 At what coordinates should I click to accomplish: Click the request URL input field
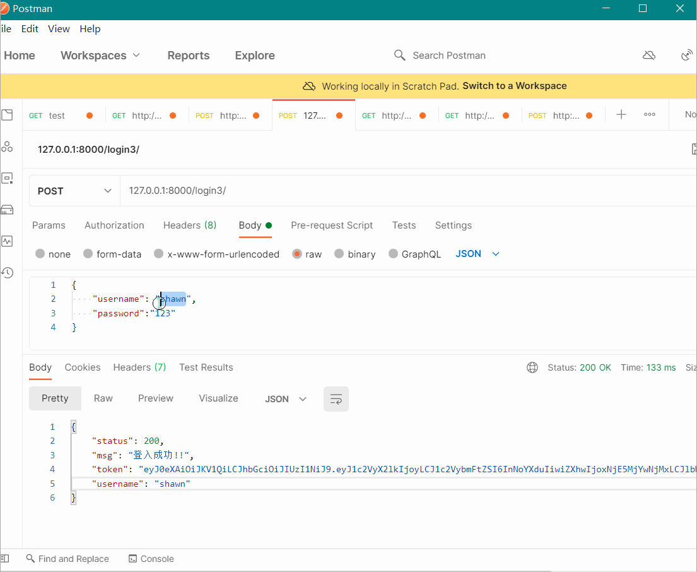click(x=404, y=191)
